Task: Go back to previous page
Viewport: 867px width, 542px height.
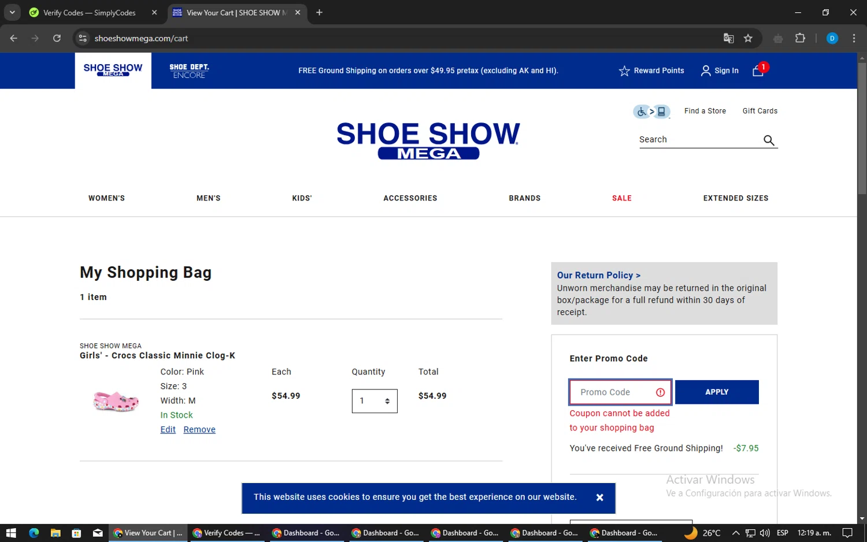Action: pyautogui.click(x=14, y=38)
